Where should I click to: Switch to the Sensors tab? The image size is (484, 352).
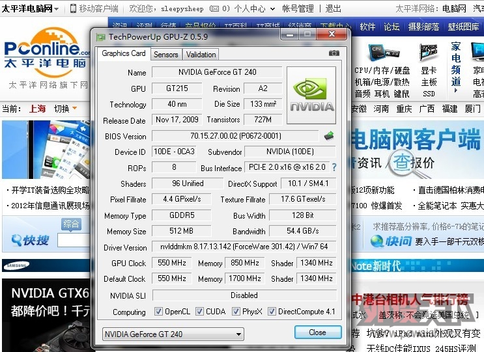click(166, 55)
